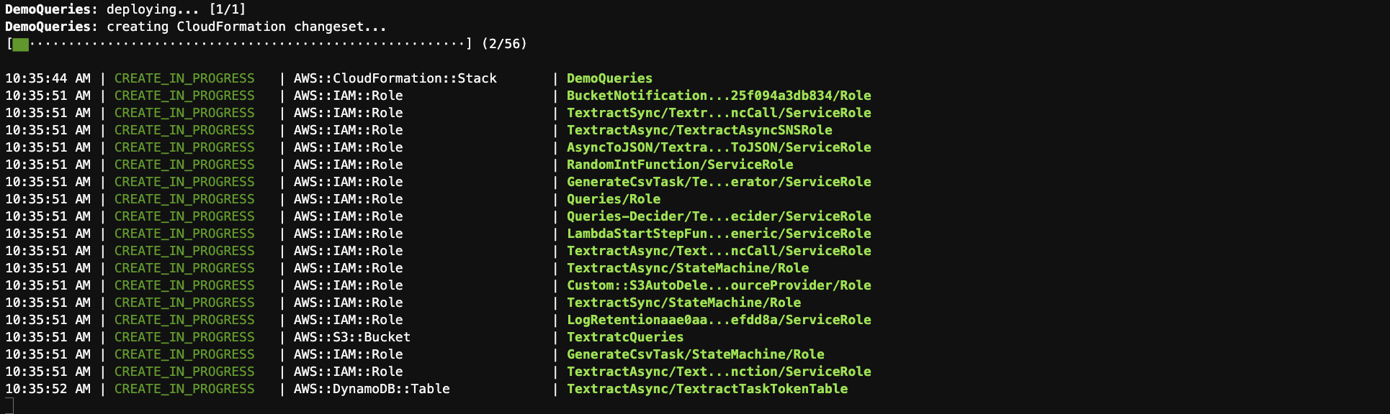Select the TextractAsync/StateMachine/Role entry
The height and width of the screenshot is (414, 1390).
pyautogui.click(x=688, y=268)
